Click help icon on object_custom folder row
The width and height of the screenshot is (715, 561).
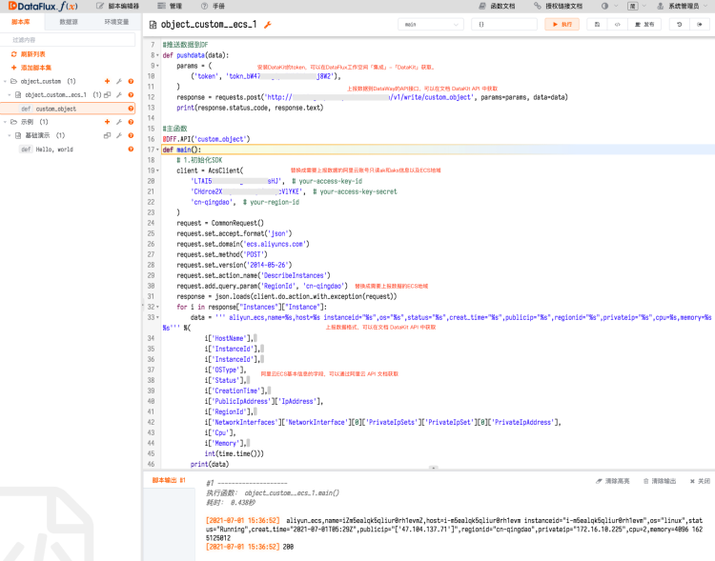(131, 81)
